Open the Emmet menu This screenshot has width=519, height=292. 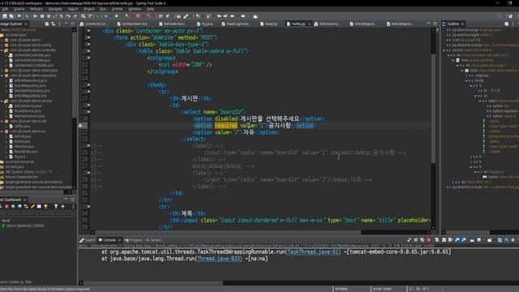tap(117, 9)
